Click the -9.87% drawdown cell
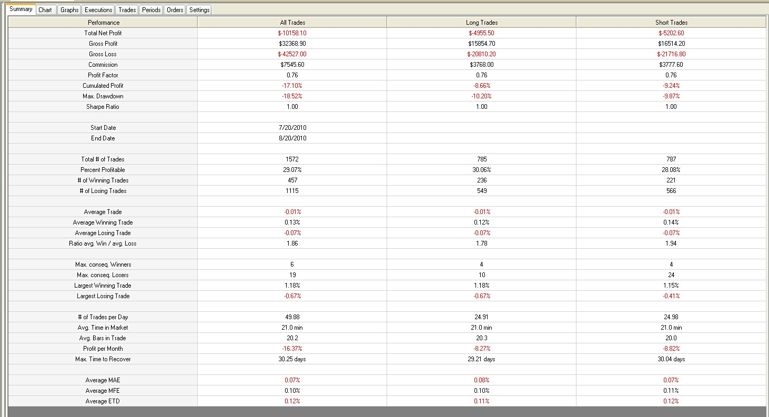 point(671,96)
